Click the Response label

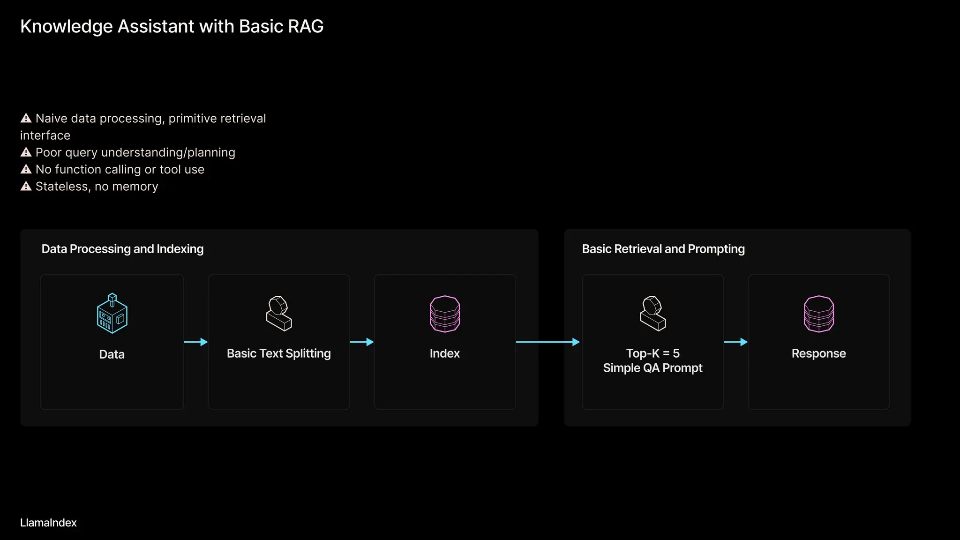[819, 353]
